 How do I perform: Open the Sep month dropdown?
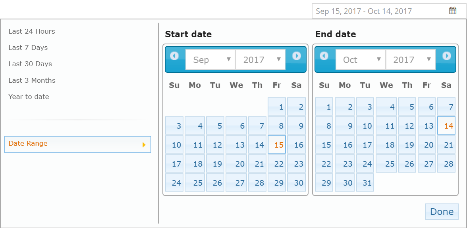pos(210,59)
